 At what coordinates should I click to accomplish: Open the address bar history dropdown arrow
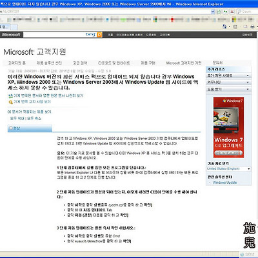(213, 12)
